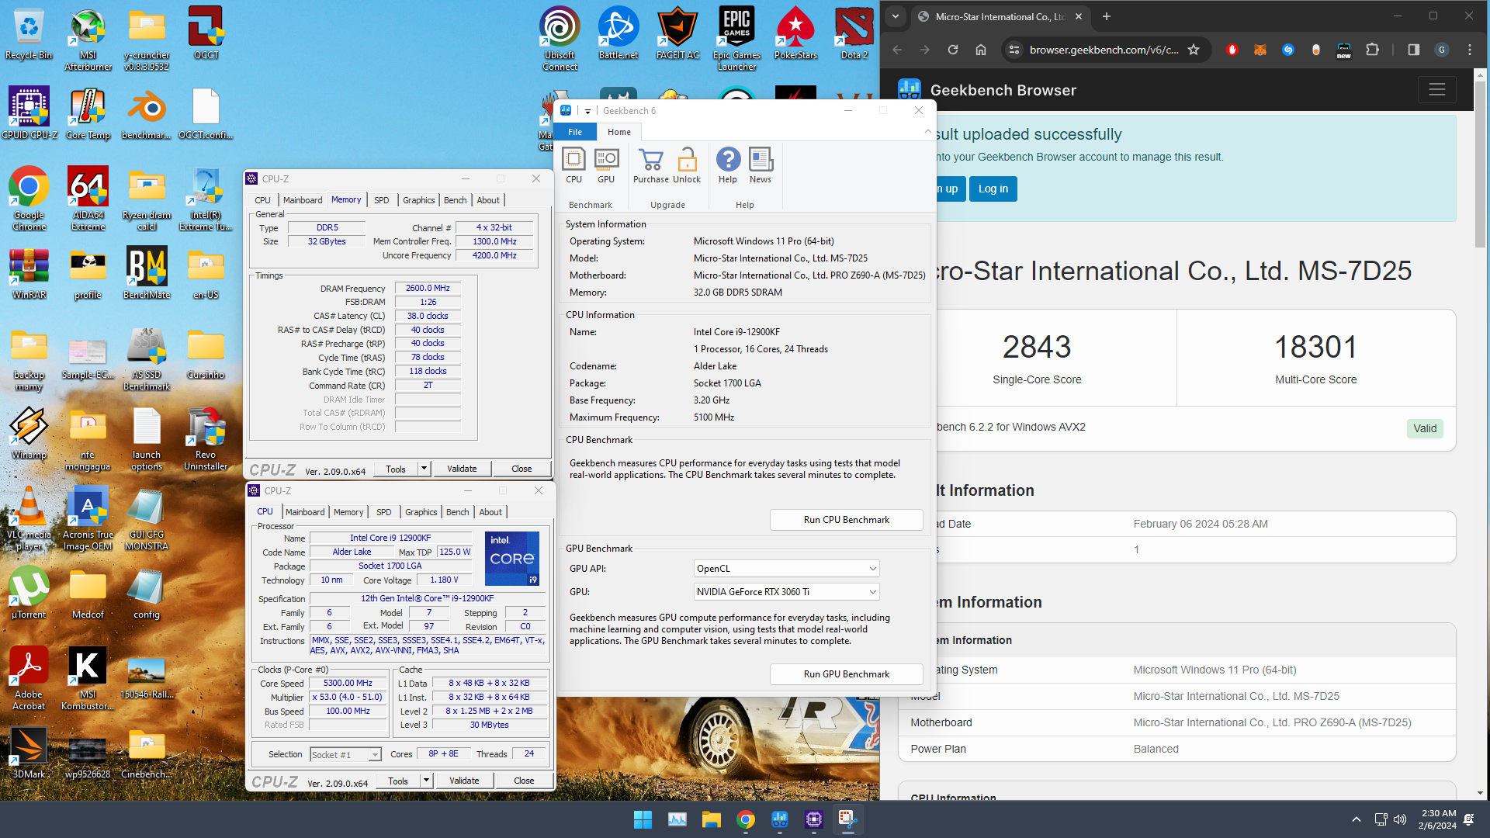Click Unlock icon in Geekbench ribbon

pyautogui.click(x=687, y=166)
